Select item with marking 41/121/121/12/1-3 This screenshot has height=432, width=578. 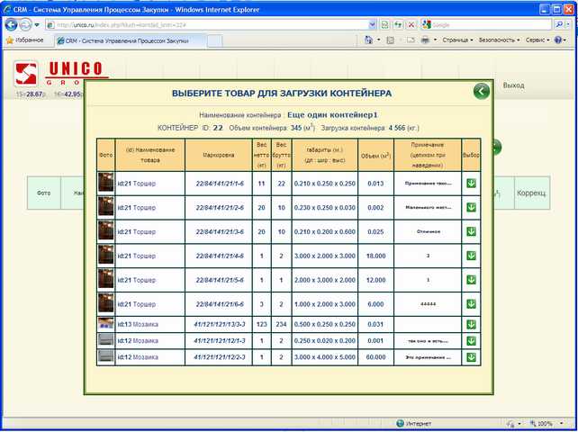point(471,340)
